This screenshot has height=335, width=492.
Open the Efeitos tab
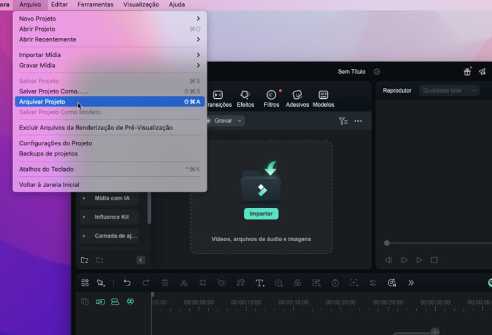point(245,99)
